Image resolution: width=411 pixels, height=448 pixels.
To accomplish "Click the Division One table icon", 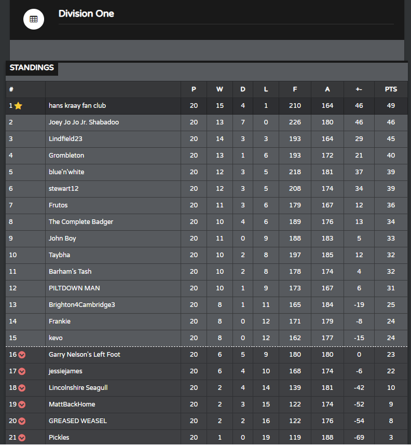I will pos(33,19).
